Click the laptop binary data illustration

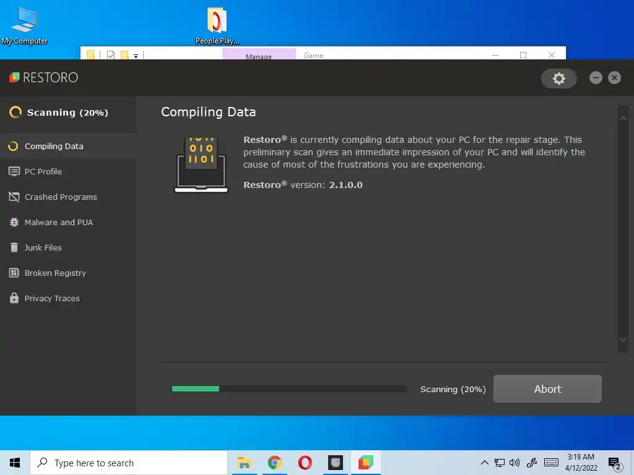pyautogui.click(x=201, y=165)
